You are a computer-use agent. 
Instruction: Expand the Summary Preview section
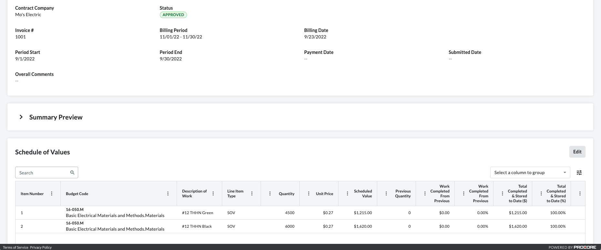[21, 117]
